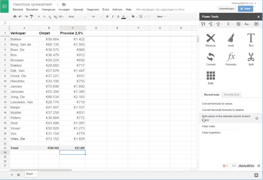Star the Split values tool as favorite
Viewport: 263px width, 180px height.
257,118
